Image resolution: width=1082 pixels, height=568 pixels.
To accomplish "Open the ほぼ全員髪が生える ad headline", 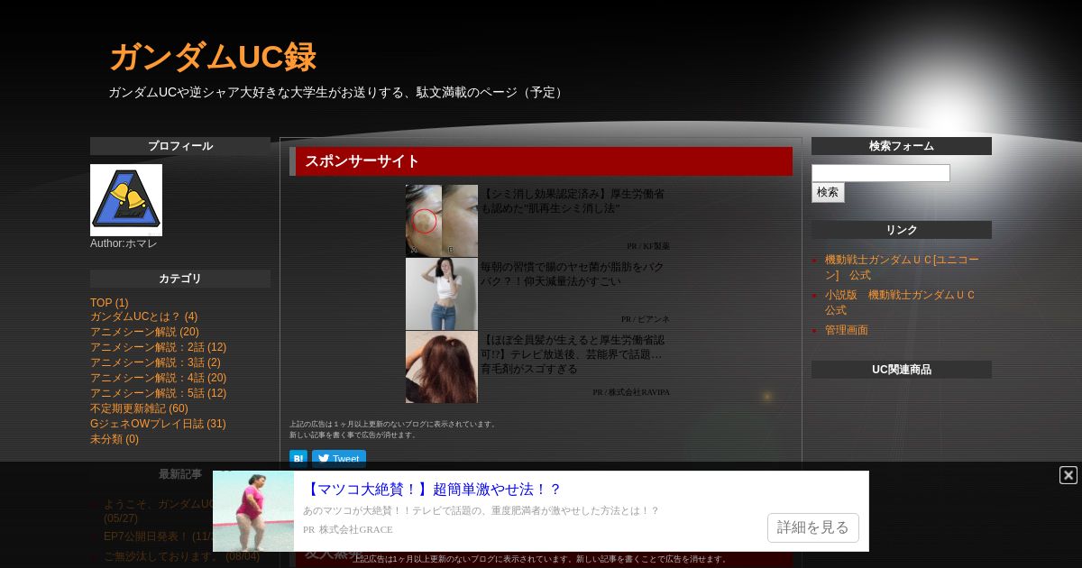I will pos(573,354).
